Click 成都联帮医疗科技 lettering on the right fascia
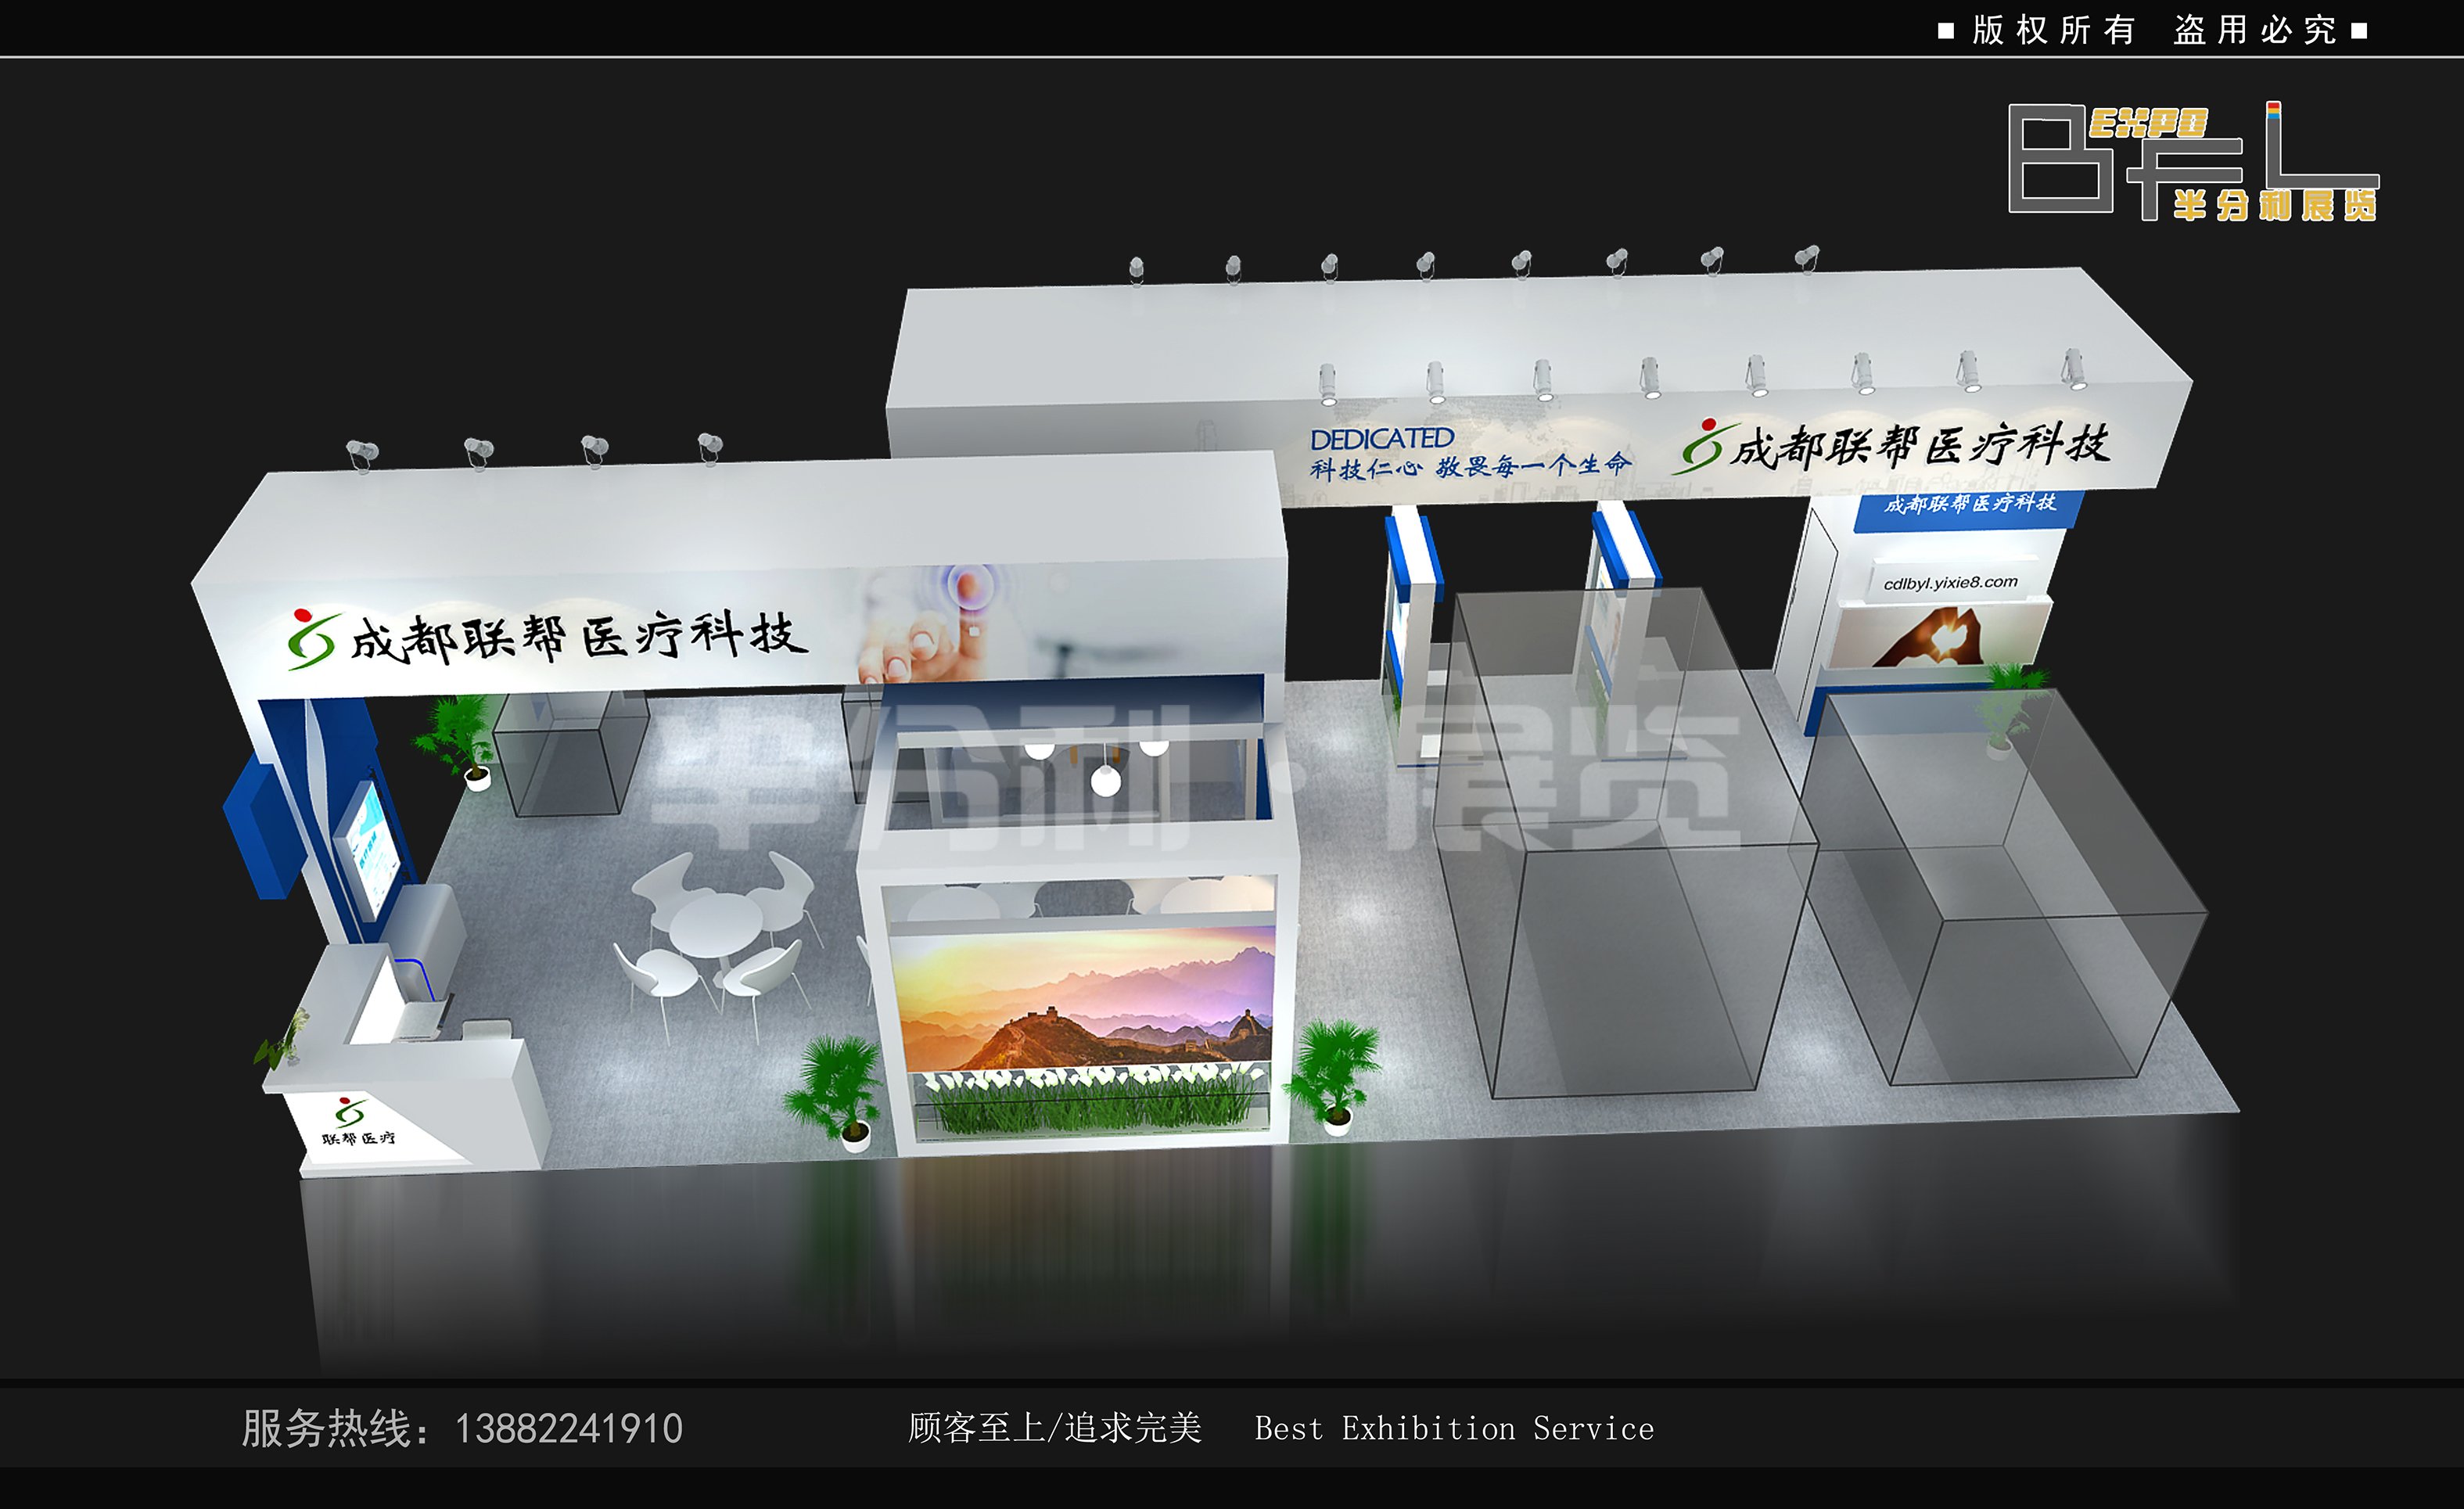This screenshot has width=2464, height=1509. pos(1920,446)
